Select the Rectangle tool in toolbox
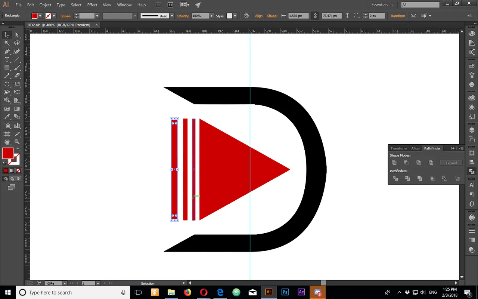 pyautogui.click(x=7, y=68)
